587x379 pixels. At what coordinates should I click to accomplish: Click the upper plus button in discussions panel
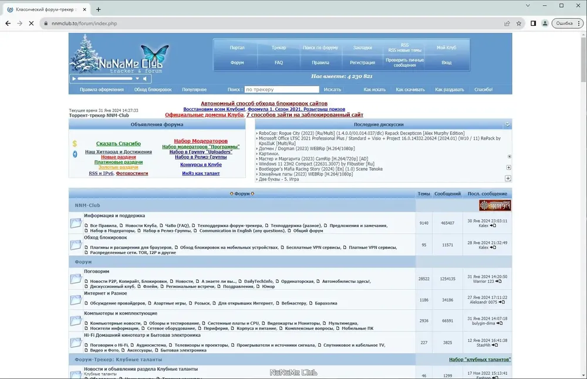pos(508,167)
